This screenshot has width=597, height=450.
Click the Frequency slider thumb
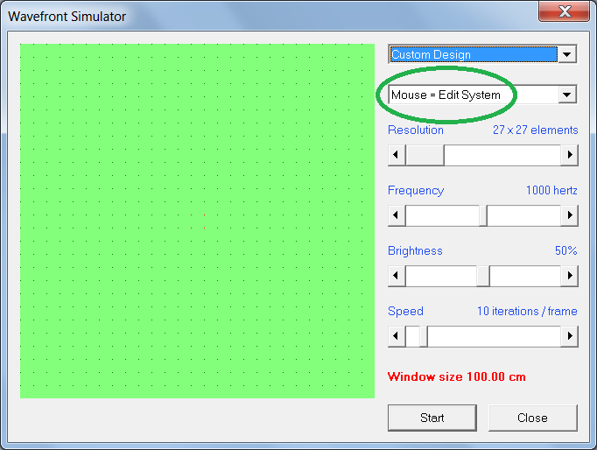(x=483, y=215)
